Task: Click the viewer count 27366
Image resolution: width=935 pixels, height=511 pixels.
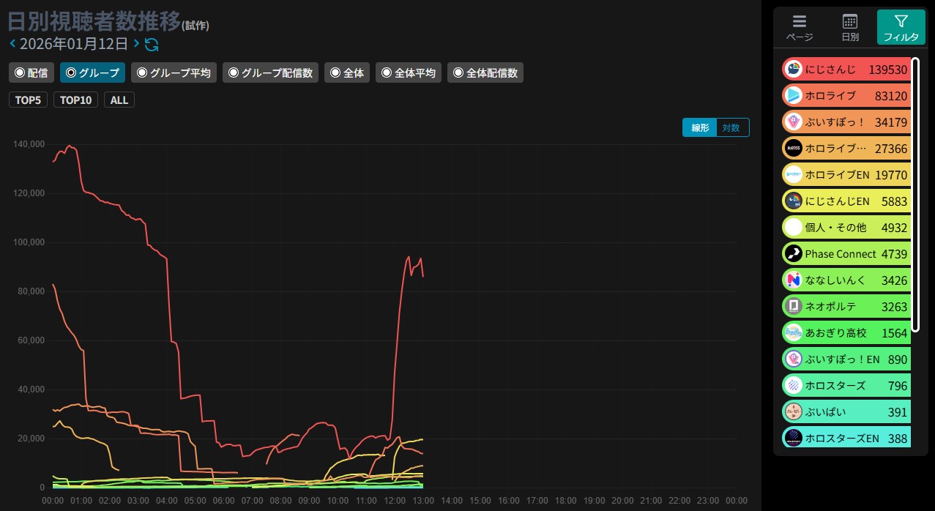Action: click(x=891, y=149)
